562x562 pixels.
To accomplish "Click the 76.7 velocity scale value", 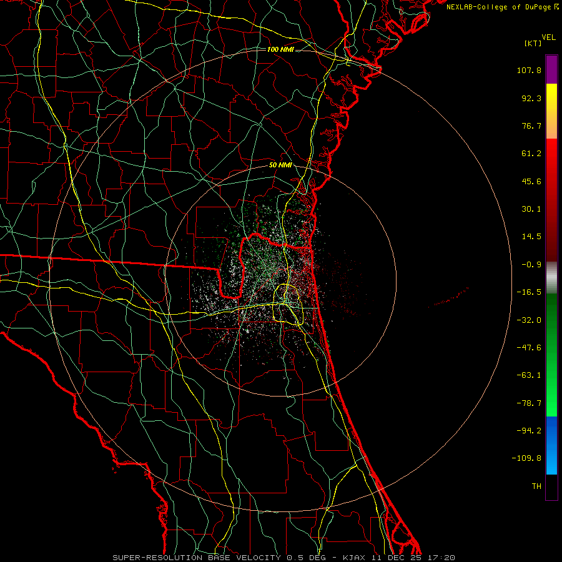I will click(x=531, y=126).
